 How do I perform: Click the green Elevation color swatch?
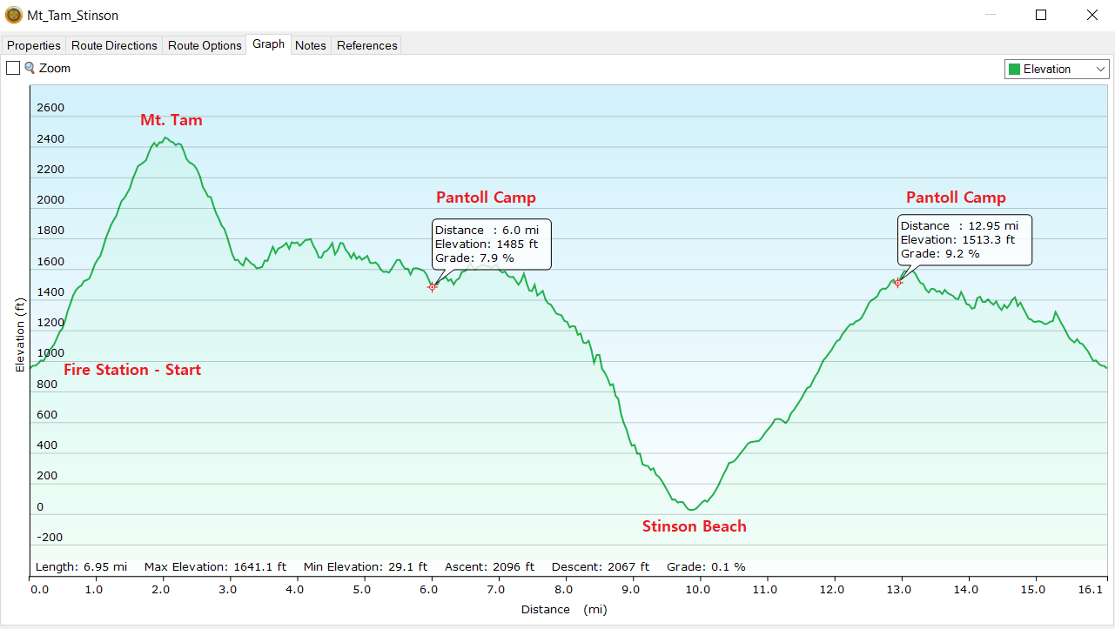pyautogui.click(x=1013, y=69)
